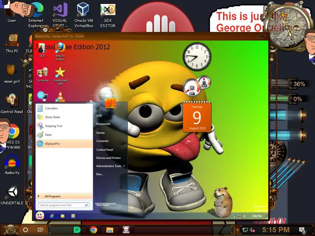Open notification center with 2 badge
Viewport: 315px width, 236px height.
(302, 230)
